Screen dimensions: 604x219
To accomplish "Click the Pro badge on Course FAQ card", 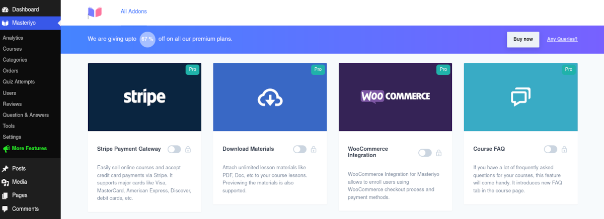I will 569,69.
